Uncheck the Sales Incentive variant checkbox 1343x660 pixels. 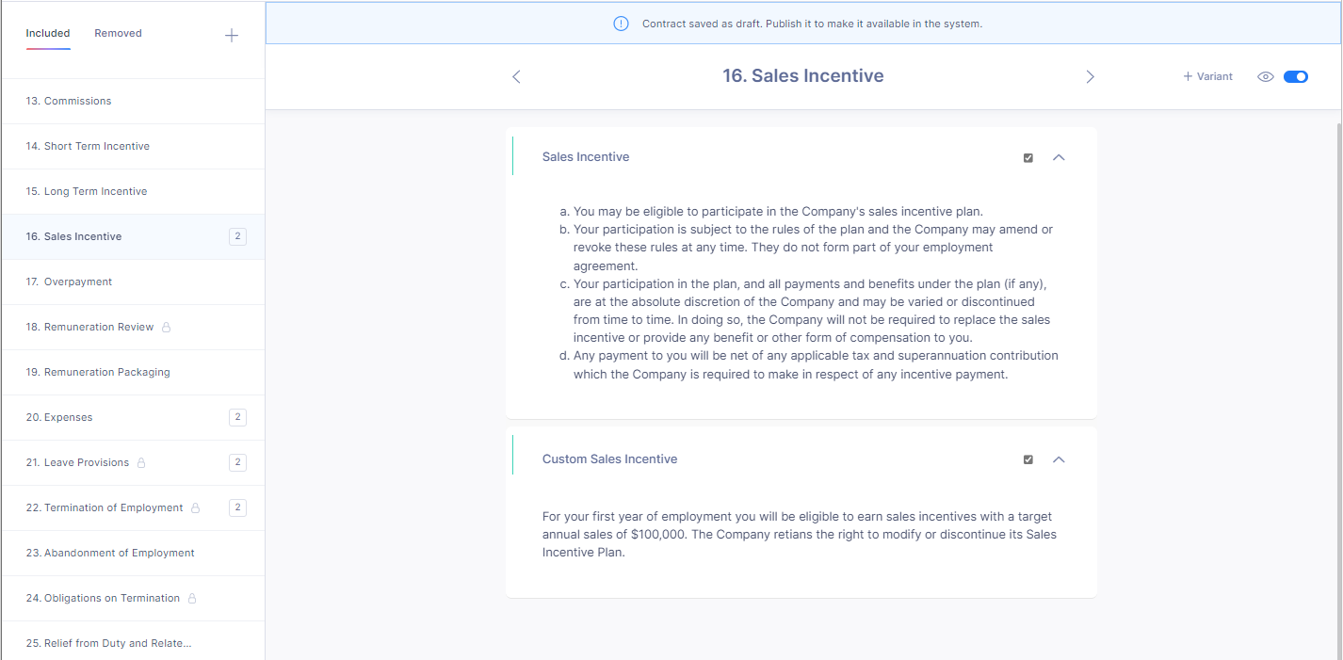tap(1028, 158)
